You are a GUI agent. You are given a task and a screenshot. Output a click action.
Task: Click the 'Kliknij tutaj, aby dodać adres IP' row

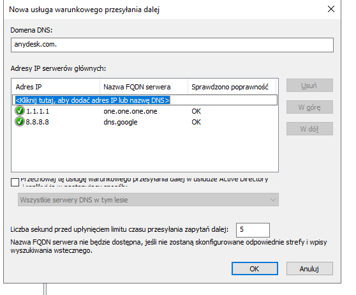tap(145, 100)
